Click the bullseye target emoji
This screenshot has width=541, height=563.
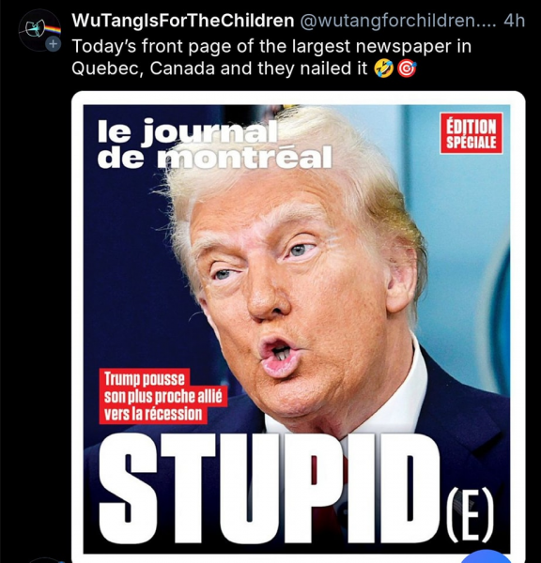407,68
